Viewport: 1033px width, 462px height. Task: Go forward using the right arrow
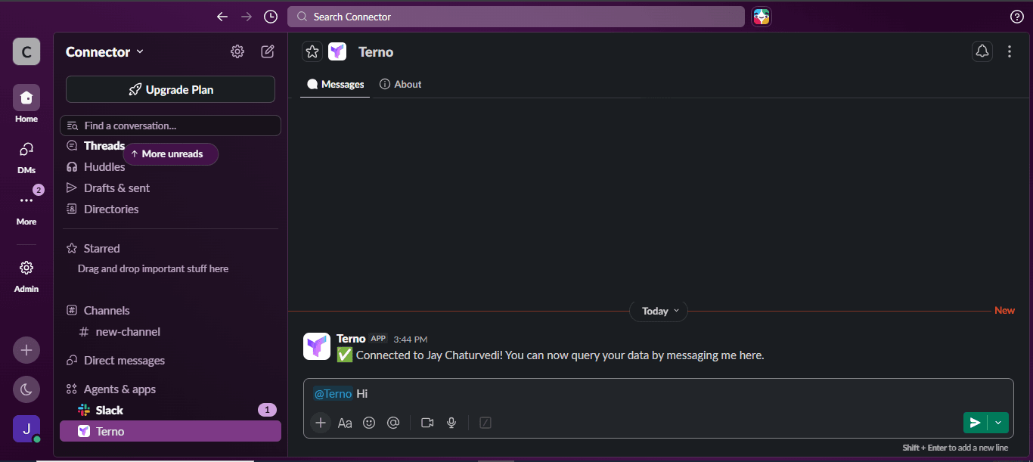[246, 17]
